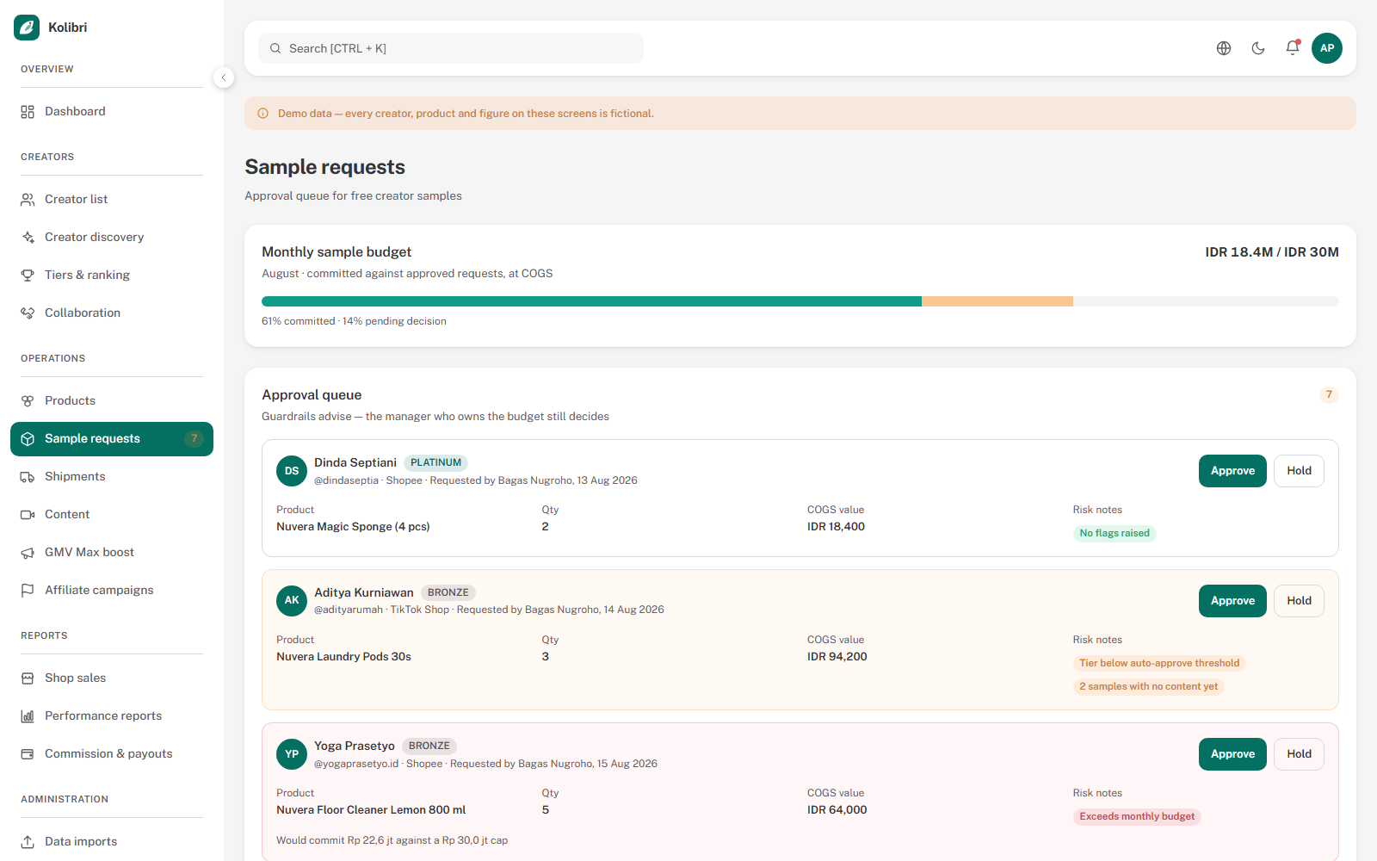Screen dimensions: 1377x861
Task: Focus the Search [CTRL + K] field
Action: tap(451, 48)
